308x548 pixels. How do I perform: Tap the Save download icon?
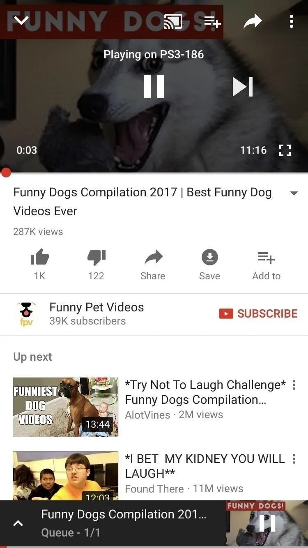pos(209,257)
